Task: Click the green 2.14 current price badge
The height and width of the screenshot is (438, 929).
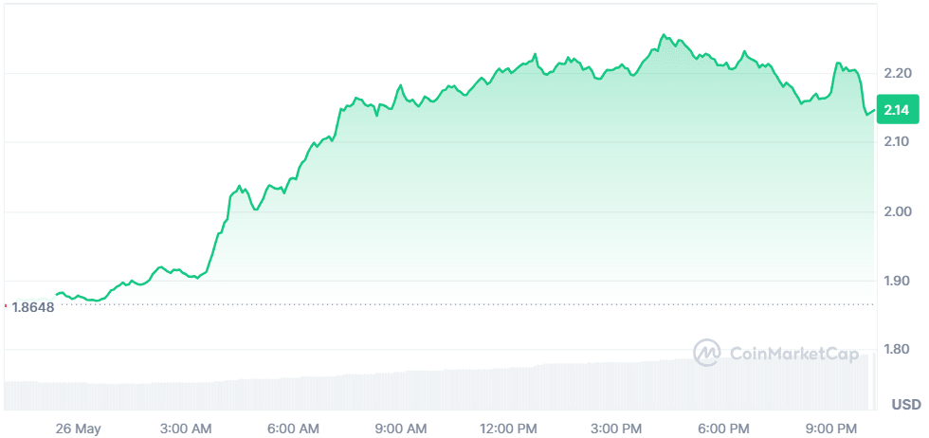Action: [x=896, y=111]
